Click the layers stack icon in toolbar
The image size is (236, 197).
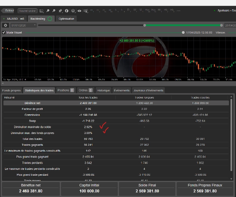tap(73, 11)
